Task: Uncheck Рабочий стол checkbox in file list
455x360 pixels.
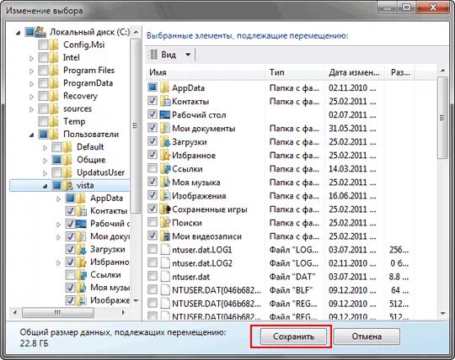Action: [x=153, y=114]
